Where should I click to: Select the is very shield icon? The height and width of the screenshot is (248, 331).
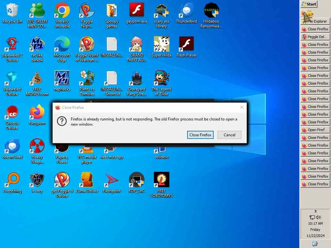[37, 183]
